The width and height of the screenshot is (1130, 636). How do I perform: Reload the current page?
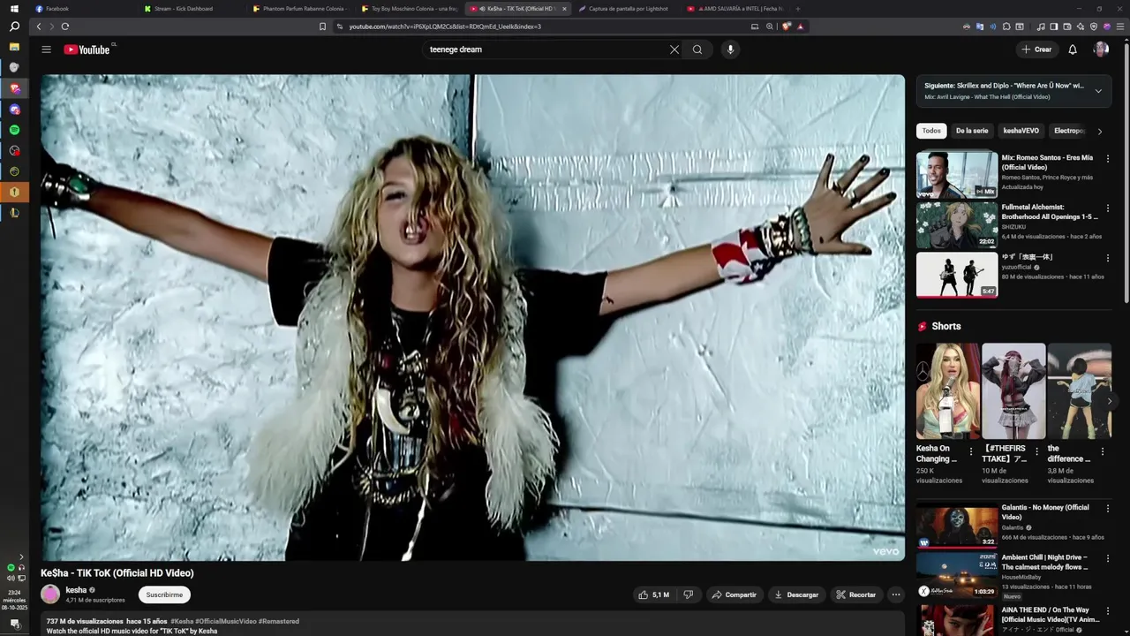(x=65, y=26)
